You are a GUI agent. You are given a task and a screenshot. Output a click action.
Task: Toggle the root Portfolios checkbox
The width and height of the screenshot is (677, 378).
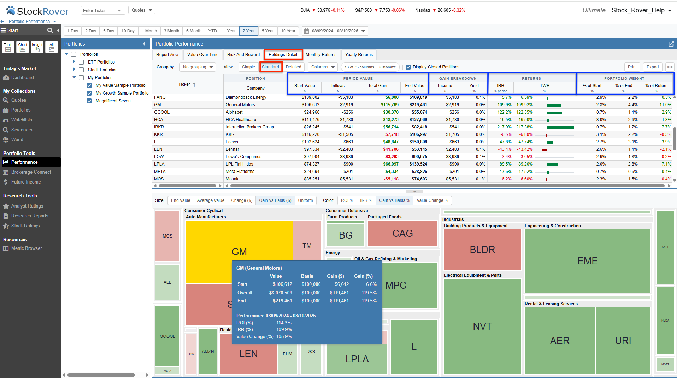pyautogui.click(x=73, y=54)
